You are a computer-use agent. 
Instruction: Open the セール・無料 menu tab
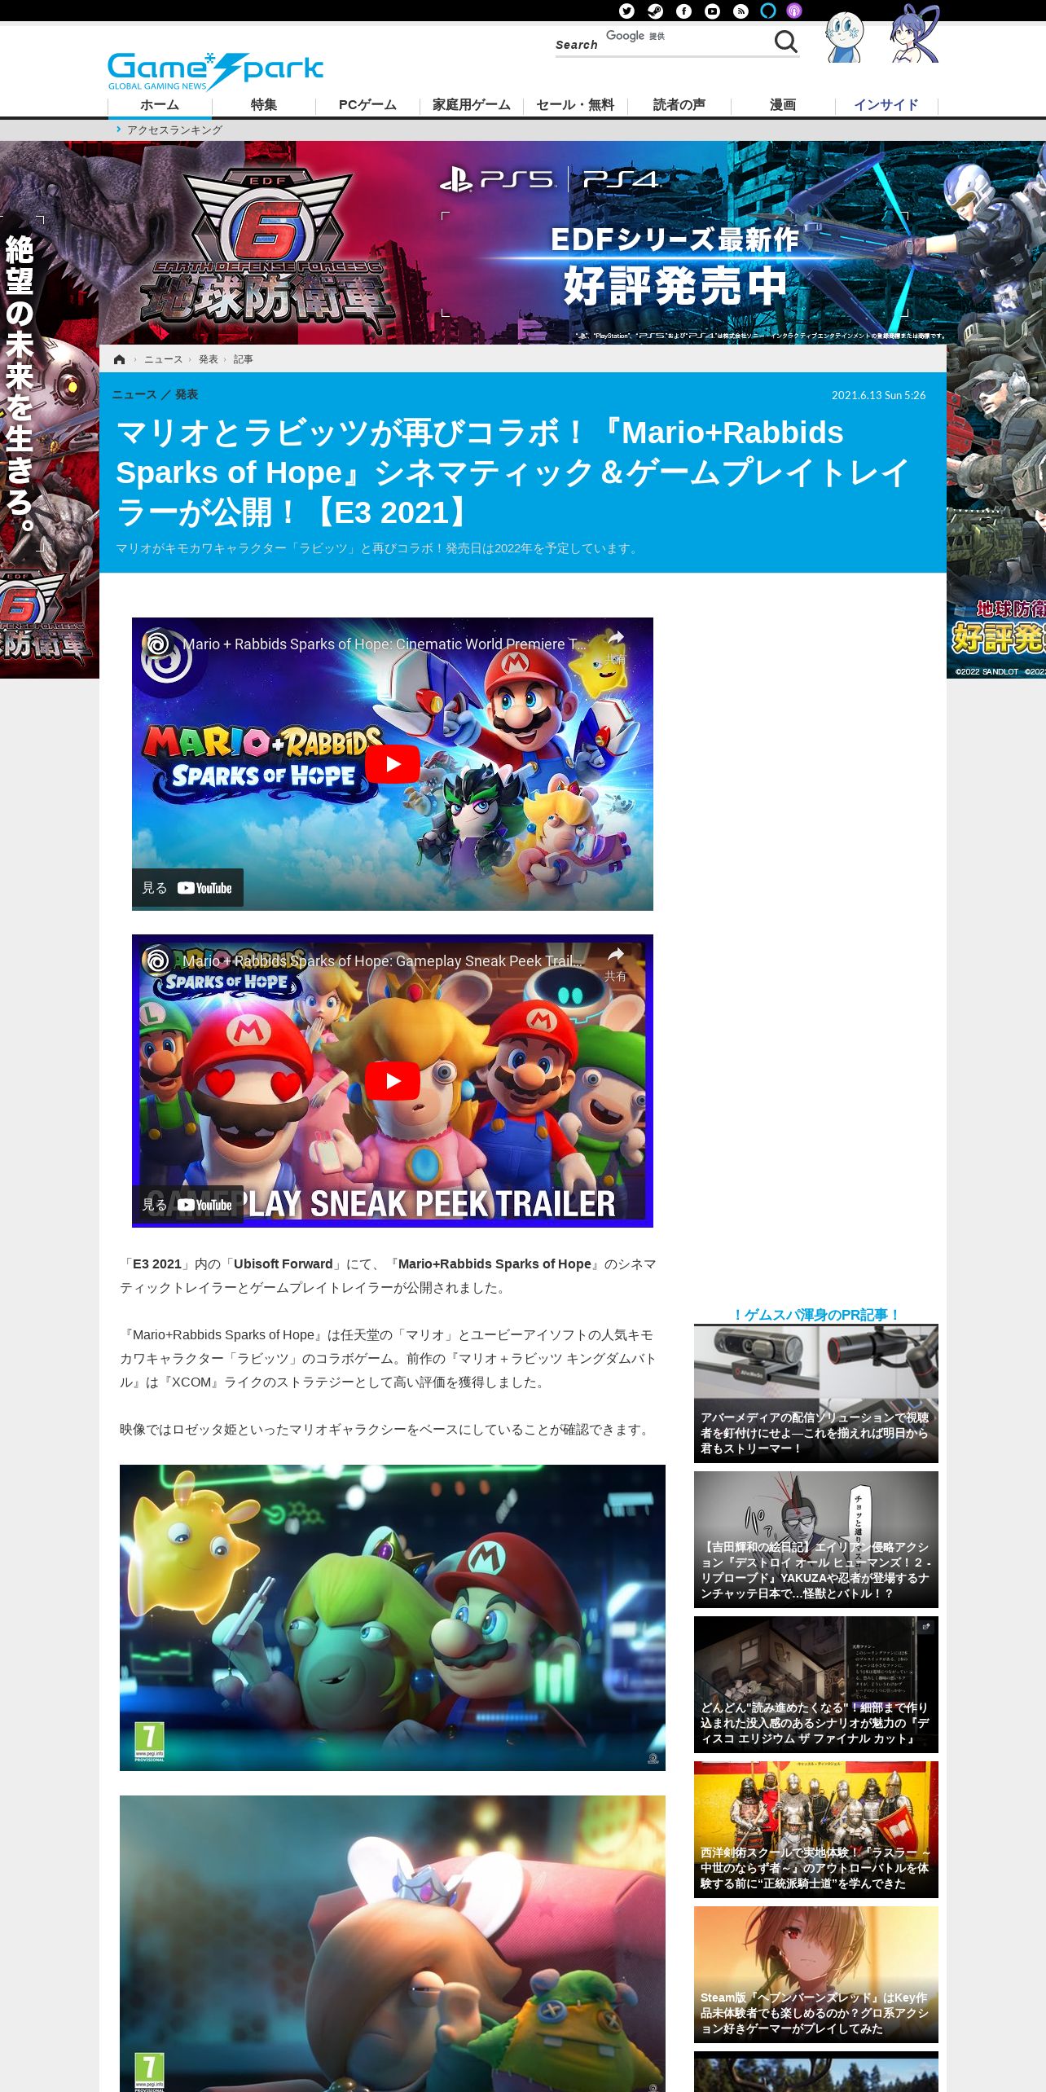575,105
